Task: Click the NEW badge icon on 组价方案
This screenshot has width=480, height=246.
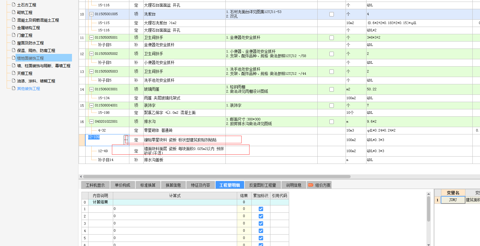Action: pyautogui.click(x=310, y=185)
